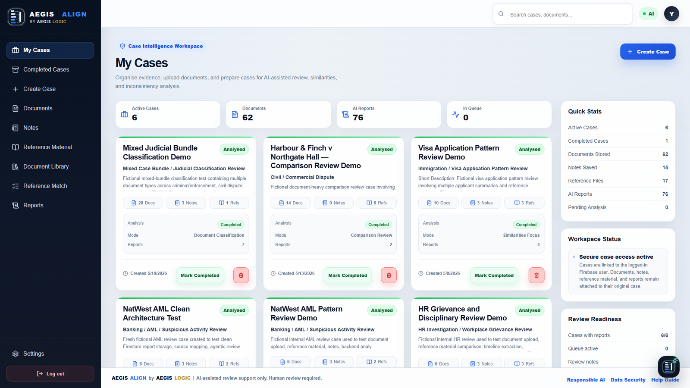
Task: Click the Case Intelligence Workspace shield icon
Action: coord(122,46)
